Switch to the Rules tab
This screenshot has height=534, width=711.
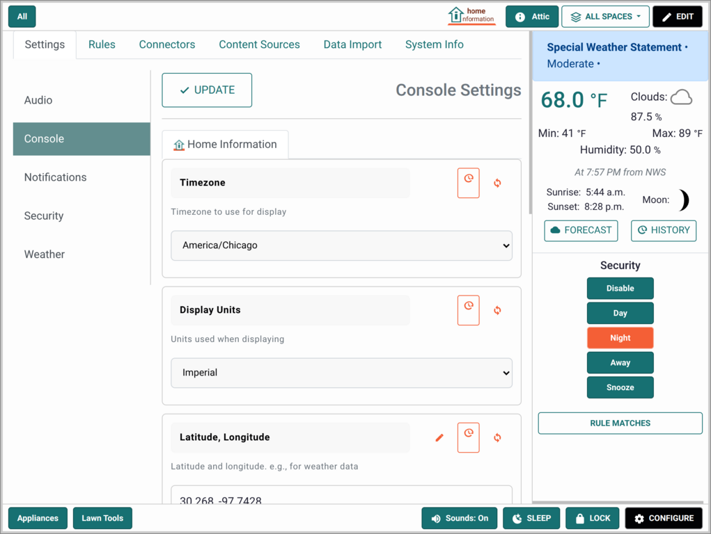(102, 44)
